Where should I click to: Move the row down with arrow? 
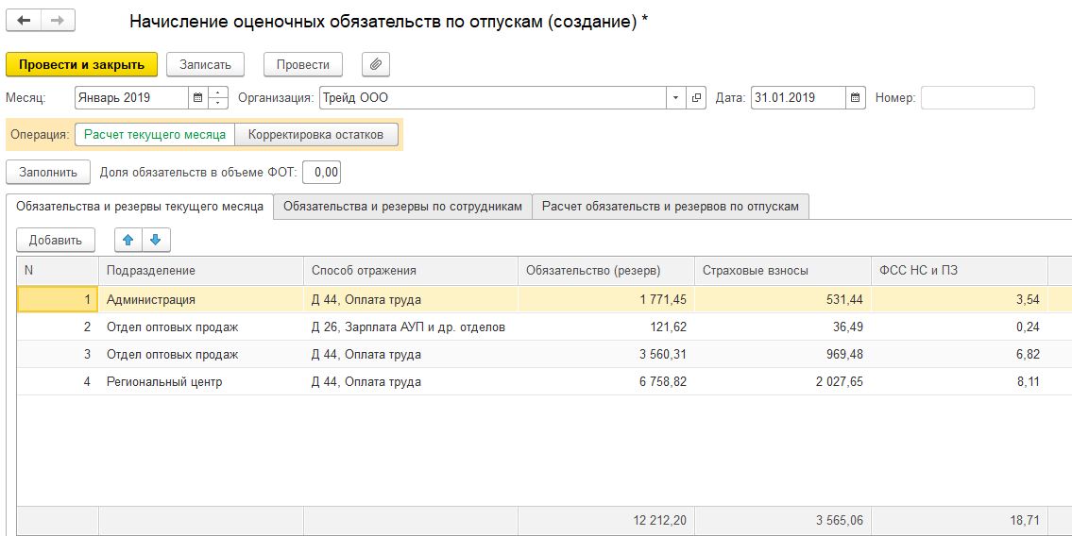pos(156,240)
